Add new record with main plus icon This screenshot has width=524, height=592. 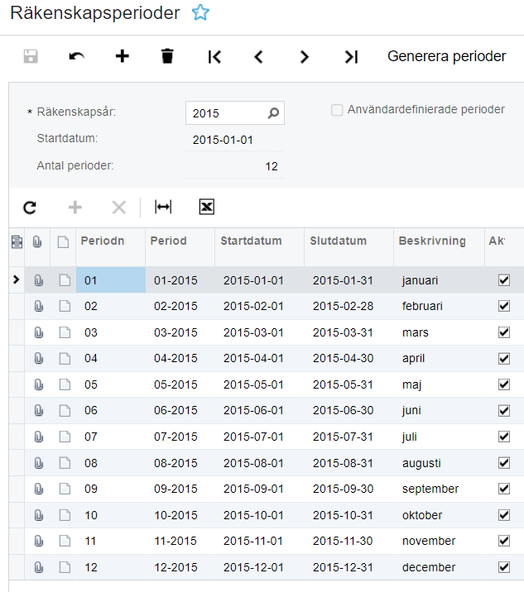click(123, 56)
